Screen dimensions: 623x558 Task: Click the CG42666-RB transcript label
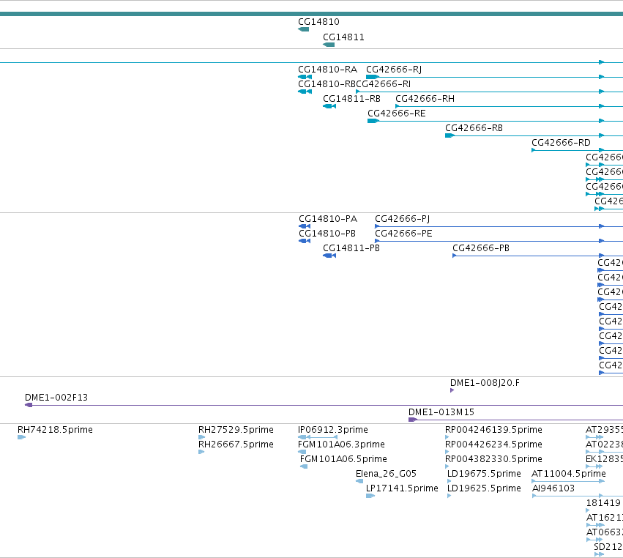(474, 128)
